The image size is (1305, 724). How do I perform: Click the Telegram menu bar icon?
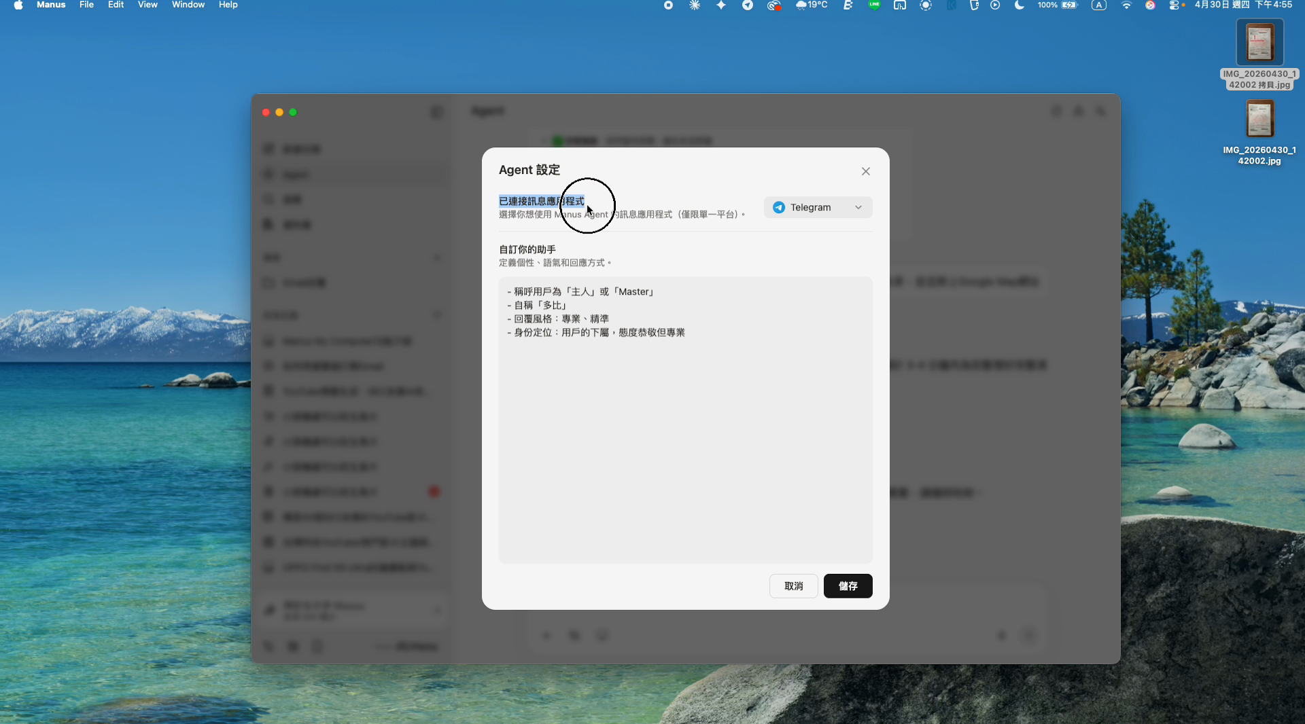748,5
